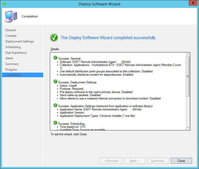Select the Alerts step in sidebar
Image resolution: width=199 pixels, height=169 pixels.
(9, 58)
